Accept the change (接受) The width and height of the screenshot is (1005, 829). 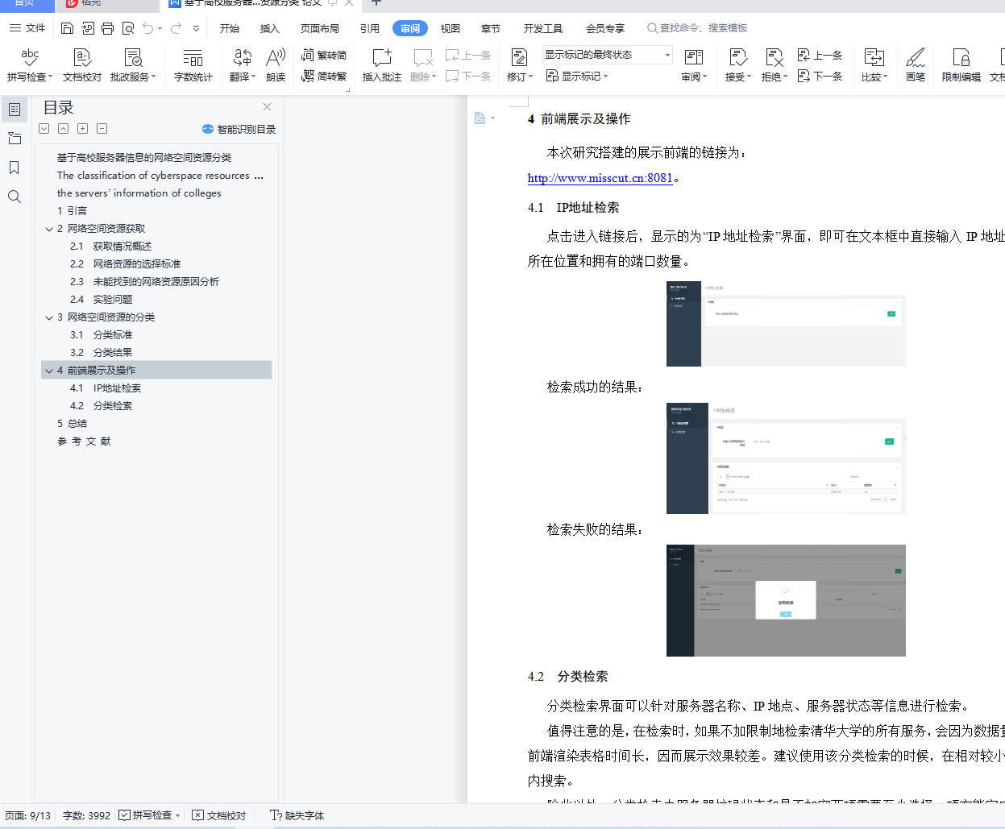pyautogui.click(x=737, y=65)
